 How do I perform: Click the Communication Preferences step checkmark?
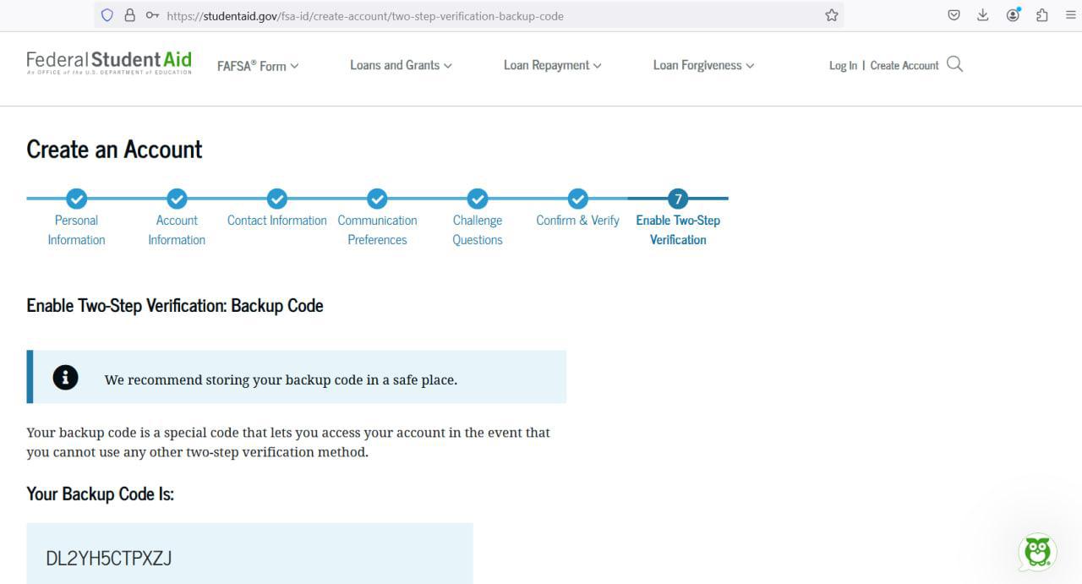click(377, 199)
